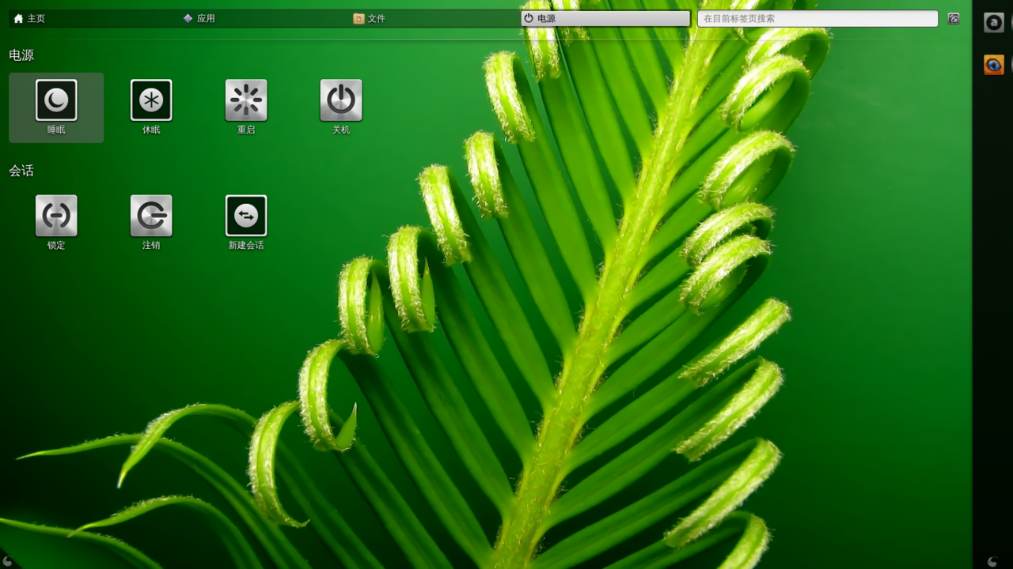Lock the screen with the 锁定 icon
The image size is (1013, 569).
click(56, 216)
